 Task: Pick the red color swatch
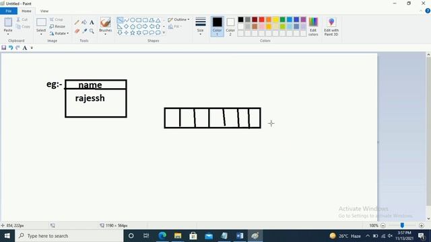click(x=262, y=19)
